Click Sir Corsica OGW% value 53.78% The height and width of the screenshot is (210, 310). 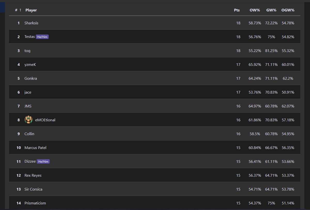[288, 189]
